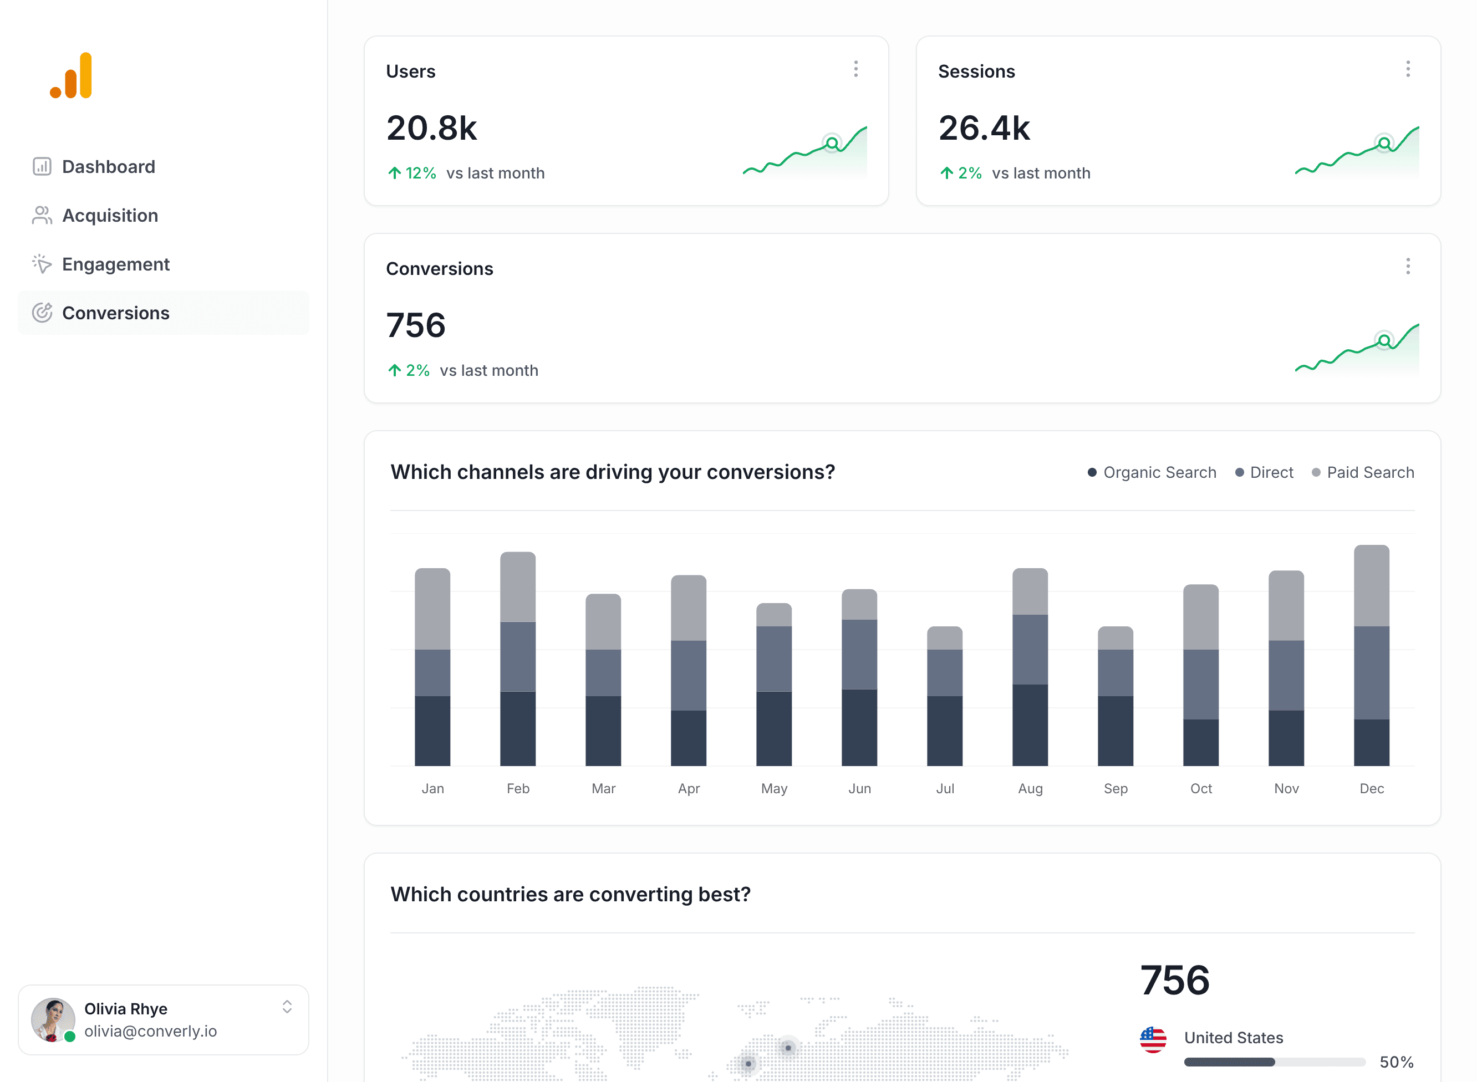
Task: Open the Olivia Rhye account switcher
Action: pyautogui.click(x=164, y=1019)
